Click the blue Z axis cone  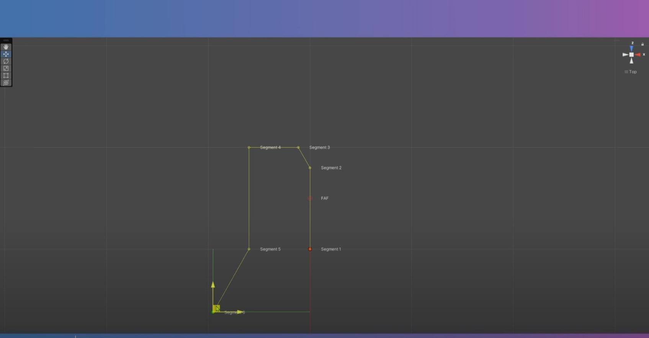tap(631, 49)
